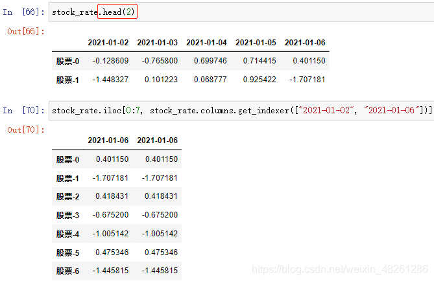The image size is (434, 281).
Task: Select the In [66] prompt label
Action: [x=23, y=12]
